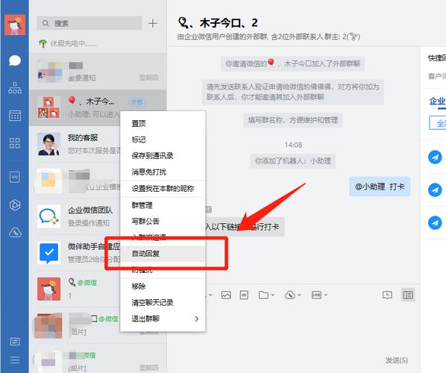Expand the 退出群聊 submenu chevron
The image size is (446, 373).
tap(197, 319)
